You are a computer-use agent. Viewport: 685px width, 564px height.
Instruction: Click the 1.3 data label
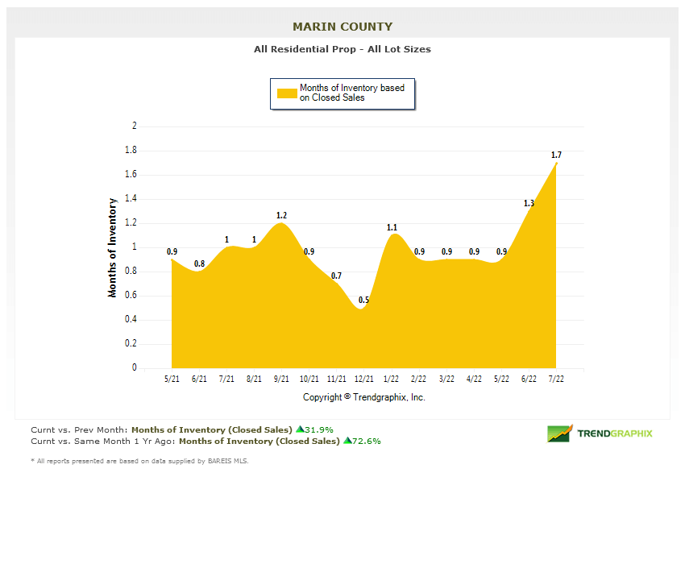529,203
